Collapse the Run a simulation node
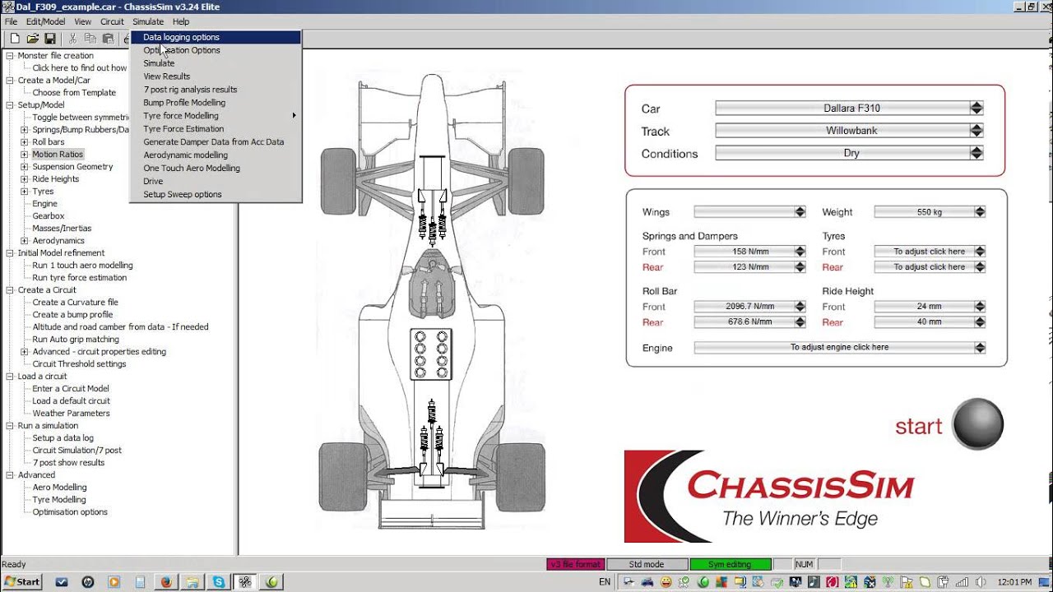Screen dimensions: 1053x592 click(x=10, y=426)
